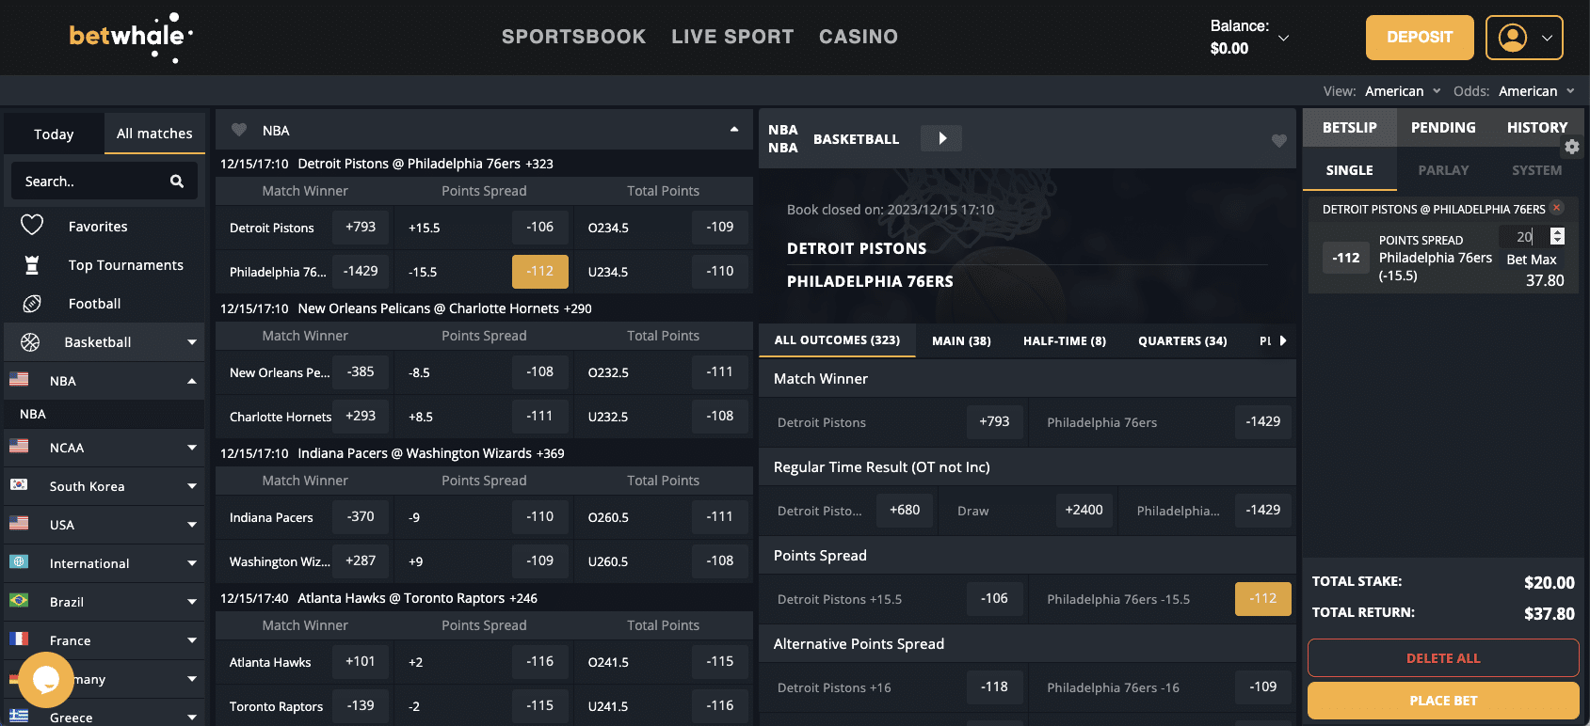Click the search magnifier icon
Image resolution: width=1590 pixels, height=726 pixels.
tap(177, 181)
